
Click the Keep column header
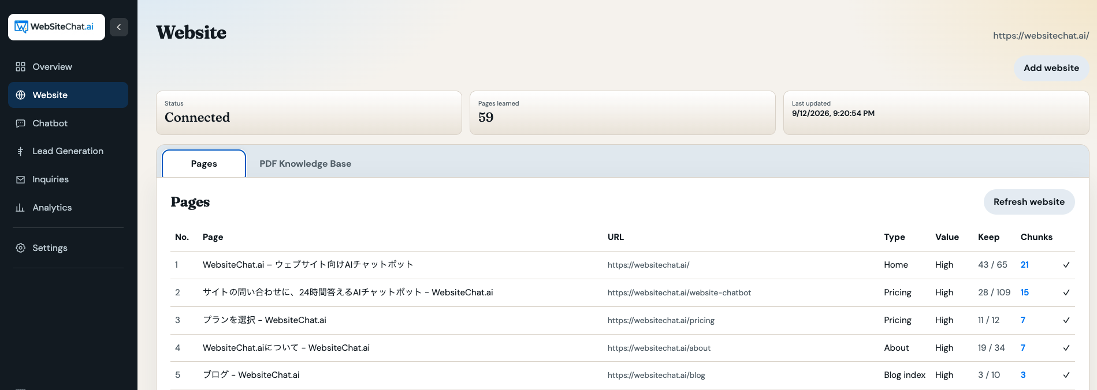tap(988, 237)
